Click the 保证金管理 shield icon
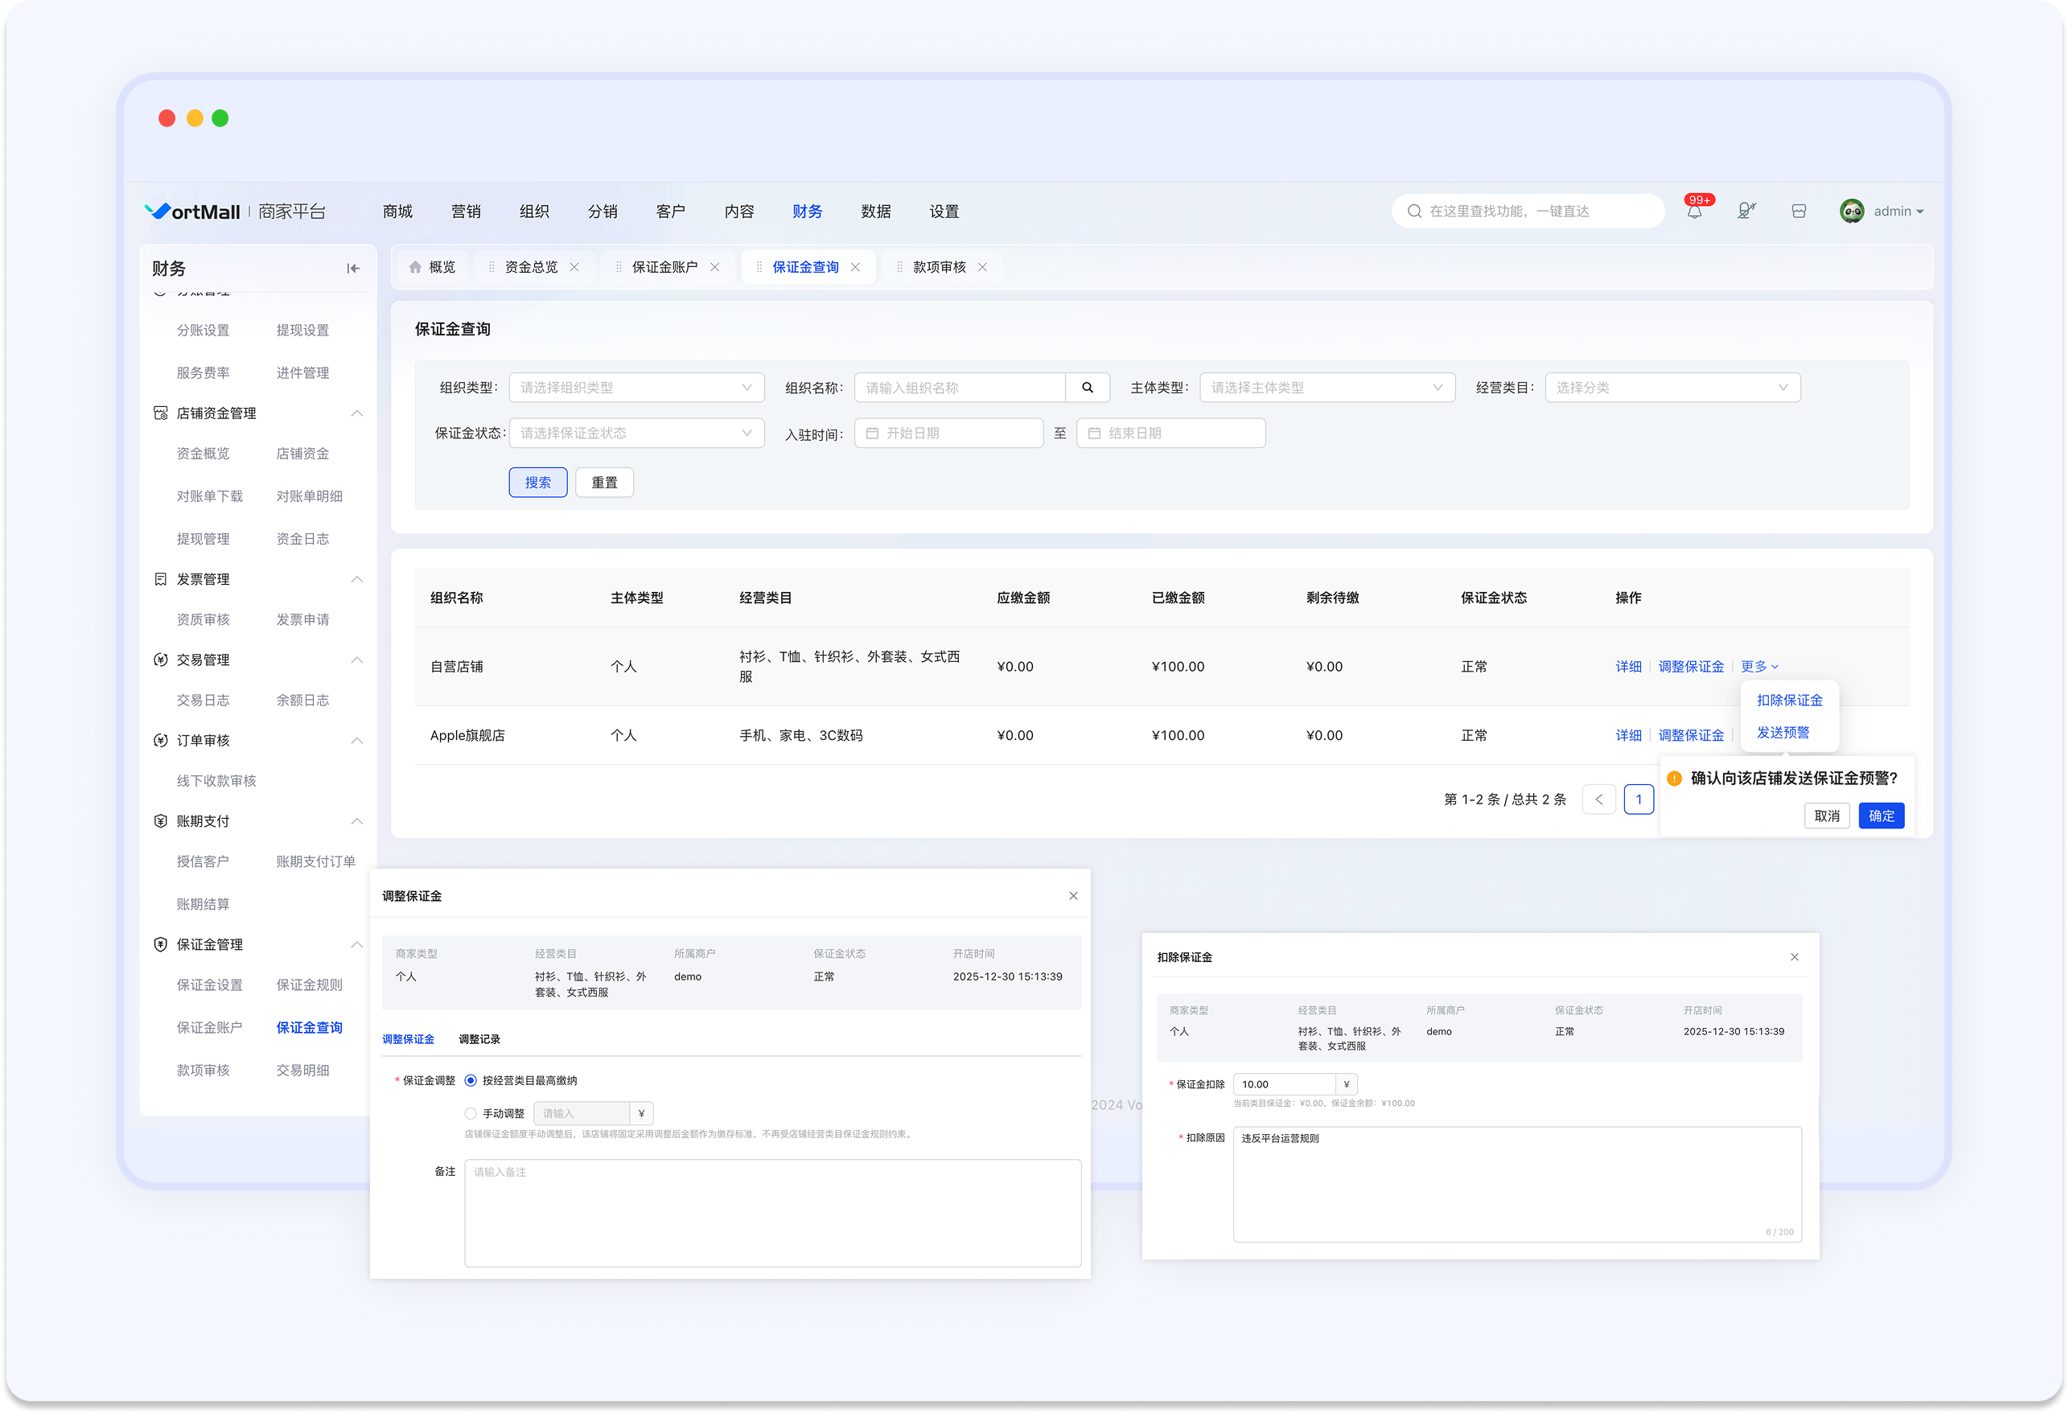The width and height of the screenshot is (2069, 1414). (x=160, y=945)
